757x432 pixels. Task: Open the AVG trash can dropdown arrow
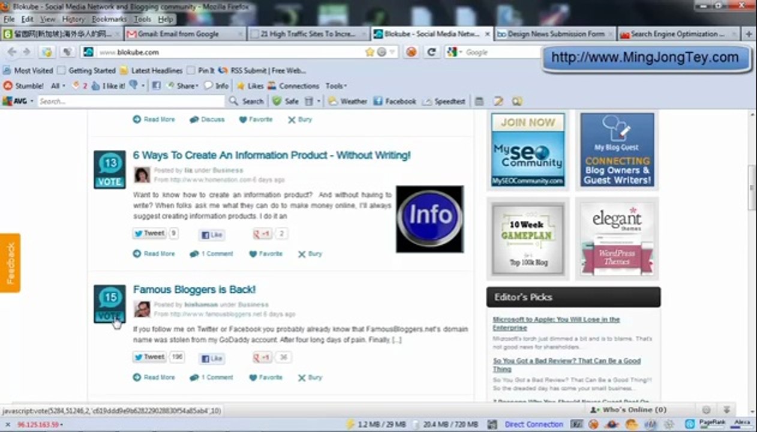click(x=319, y=101)
